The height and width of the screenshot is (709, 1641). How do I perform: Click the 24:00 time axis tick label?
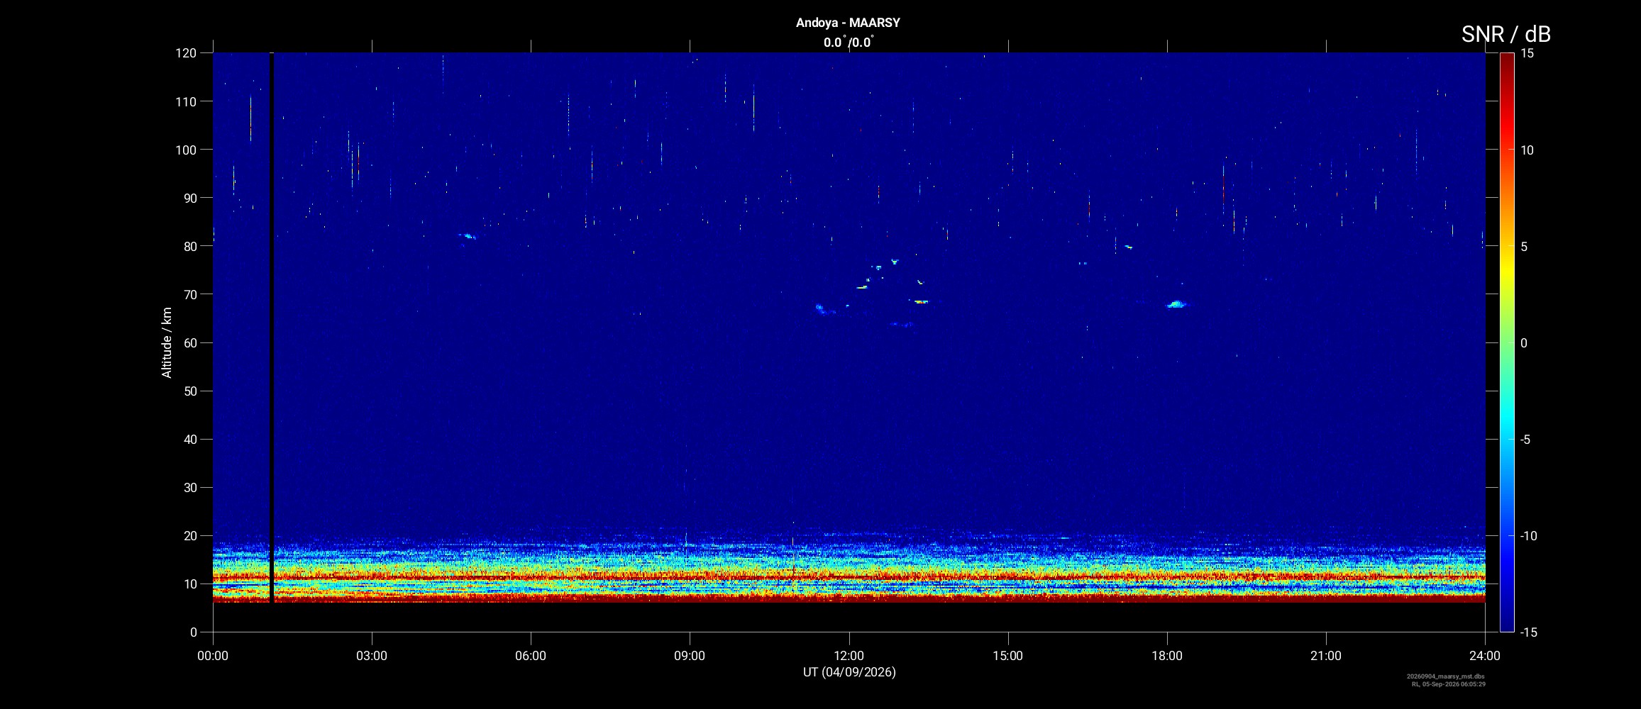click(x=1485, y=656)
